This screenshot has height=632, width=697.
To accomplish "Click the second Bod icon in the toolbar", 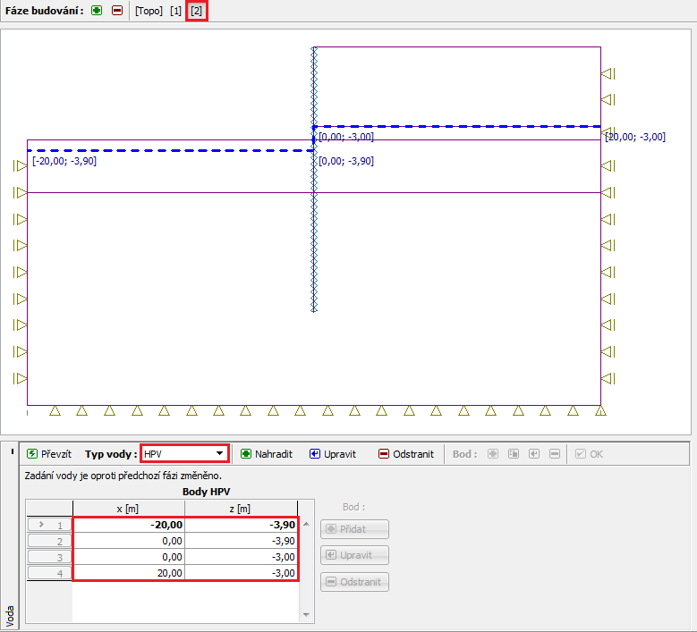I will (x=514, y=454).
